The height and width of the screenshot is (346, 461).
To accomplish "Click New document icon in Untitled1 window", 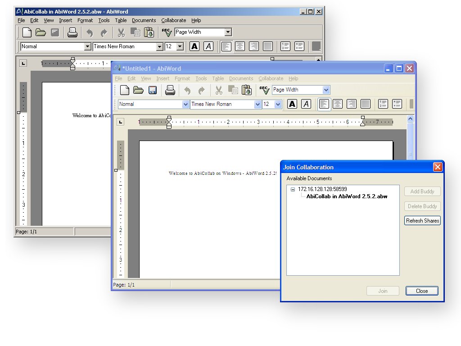I will coord(125,90).
